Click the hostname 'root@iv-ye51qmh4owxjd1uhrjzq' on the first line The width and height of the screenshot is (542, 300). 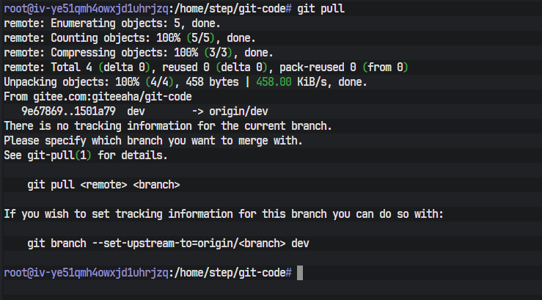tap(86, 9)
